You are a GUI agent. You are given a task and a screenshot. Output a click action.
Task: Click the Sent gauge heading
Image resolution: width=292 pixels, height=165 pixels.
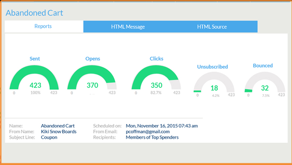coord(35,59)
